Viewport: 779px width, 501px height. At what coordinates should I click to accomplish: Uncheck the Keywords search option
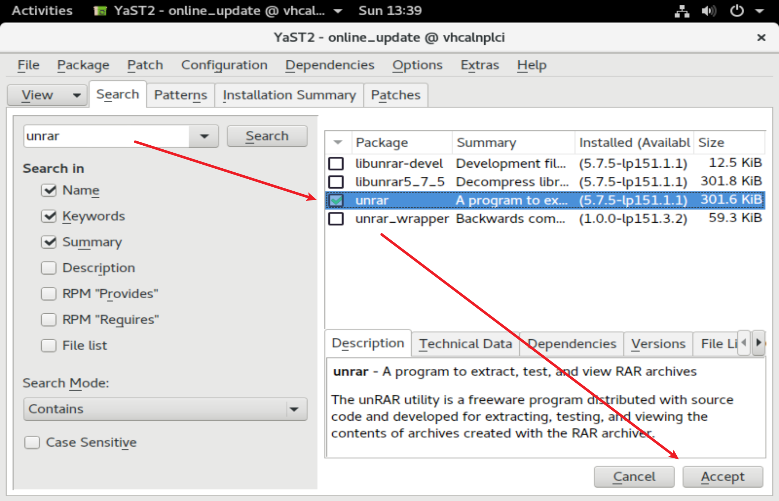[x=49, y=216]
